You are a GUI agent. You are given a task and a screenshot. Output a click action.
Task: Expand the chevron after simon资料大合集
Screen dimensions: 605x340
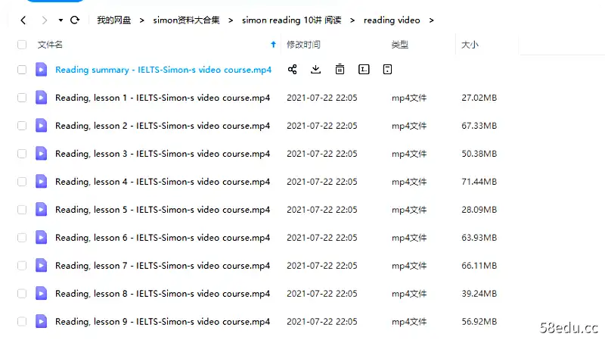(231, 20)
